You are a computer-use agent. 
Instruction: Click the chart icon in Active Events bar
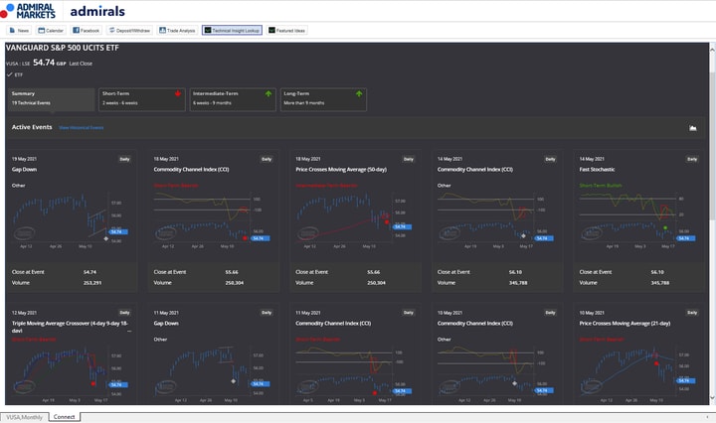[x=693, y=128]
